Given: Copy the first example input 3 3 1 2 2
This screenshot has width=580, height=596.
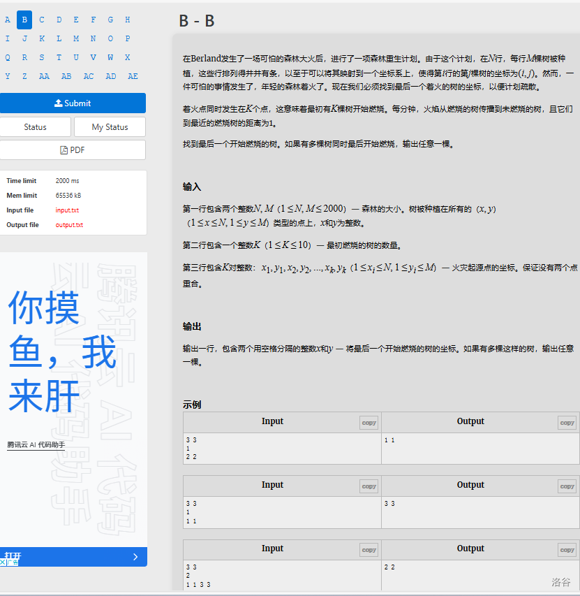Looking at the screenshot, I should 369,423.
